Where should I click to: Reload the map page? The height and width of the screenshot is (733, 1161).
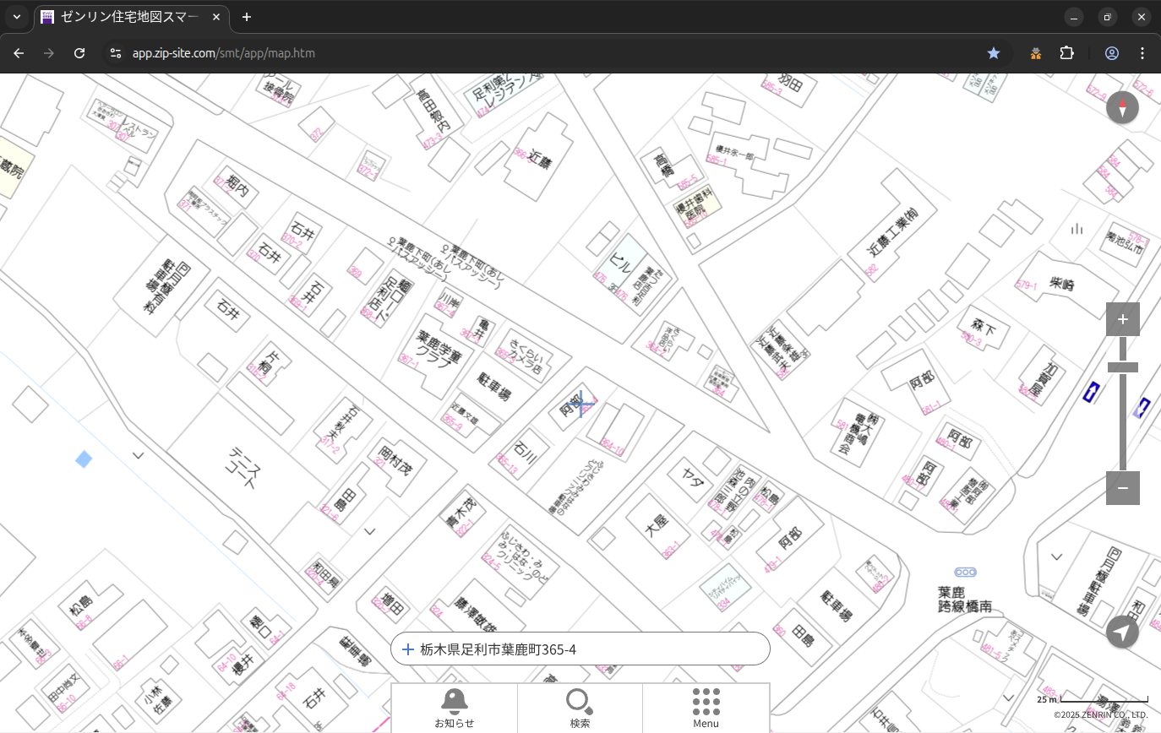click(79, 53)
